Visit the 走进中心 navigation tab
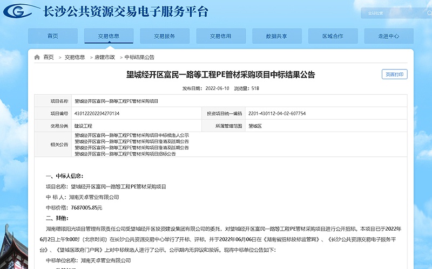Viewport: 432px width, 269px height. pyautogui.click(x=389, y=36)
